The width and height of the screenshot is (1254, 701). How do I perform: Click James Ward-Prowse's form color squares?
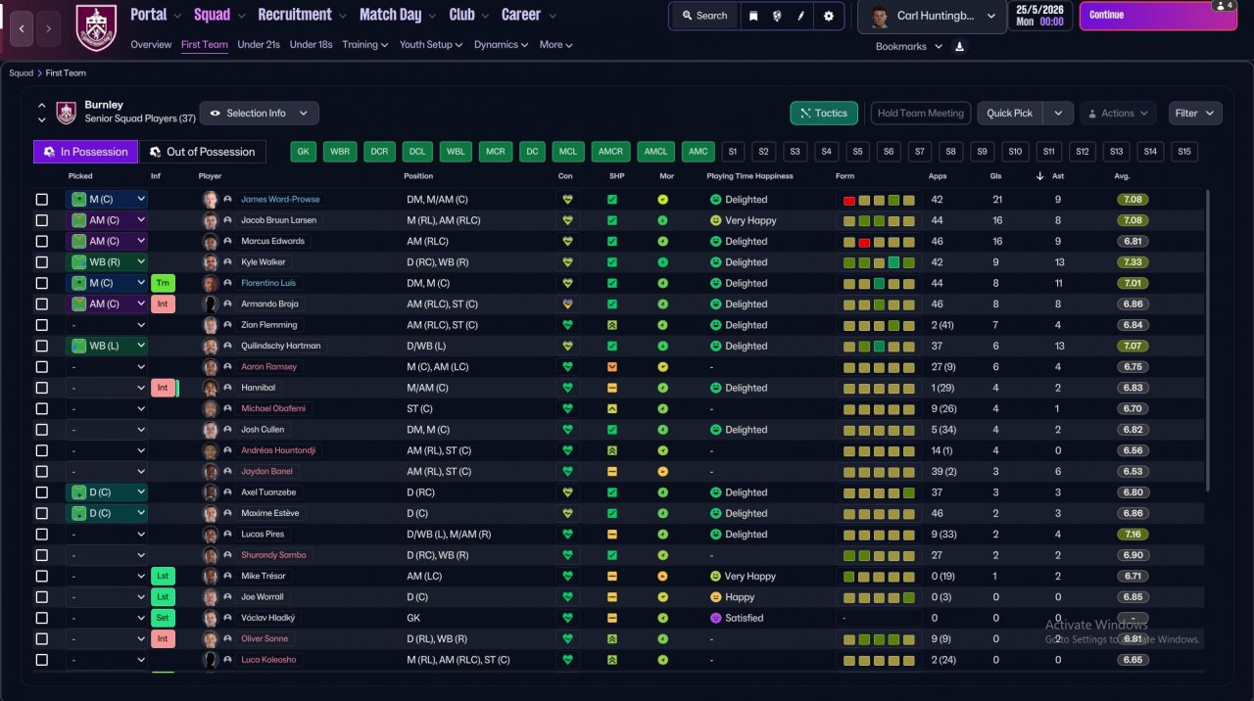point(879,200)
